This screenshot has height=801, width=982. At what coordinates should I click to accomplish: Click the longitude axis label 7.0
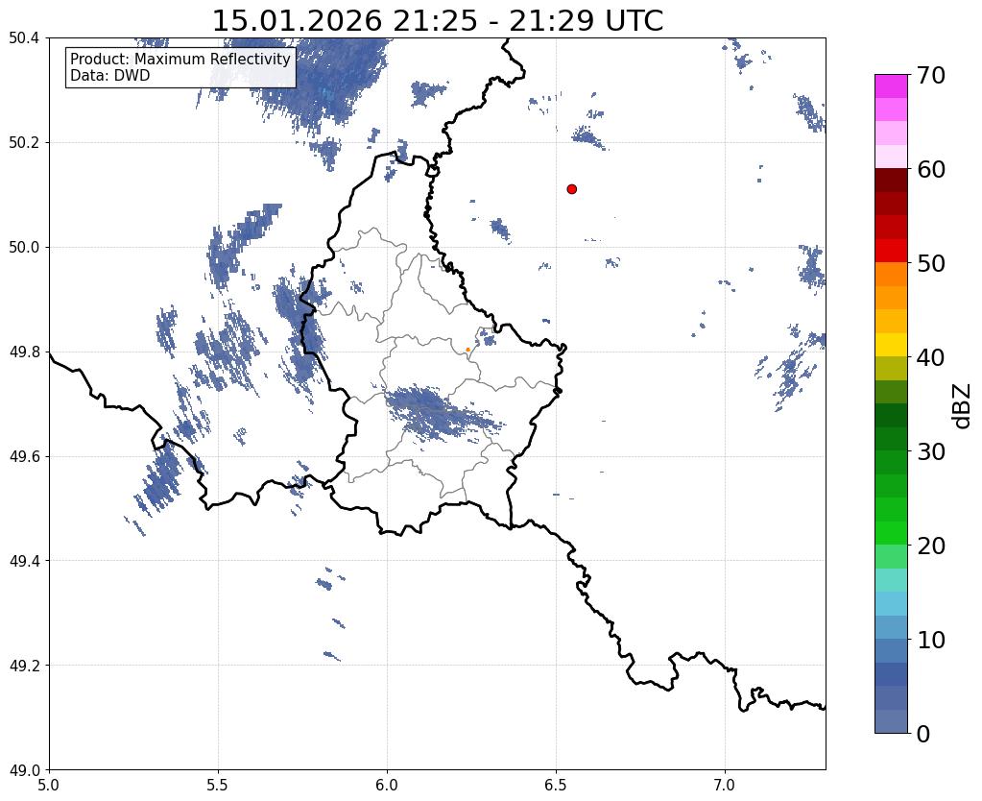(725, 785)
